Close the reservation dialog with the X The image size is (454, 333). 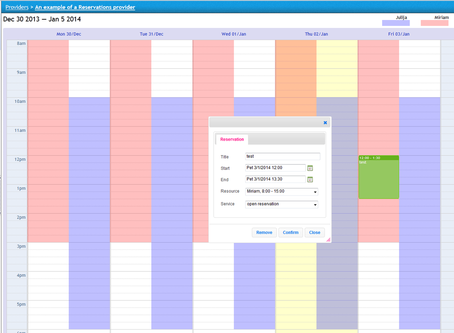(325, 122)
